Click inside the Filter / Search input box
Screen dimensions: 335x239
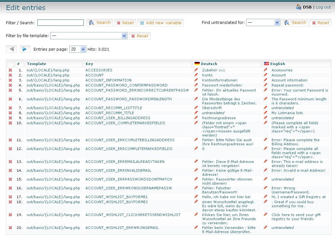[x=60, y=22]
